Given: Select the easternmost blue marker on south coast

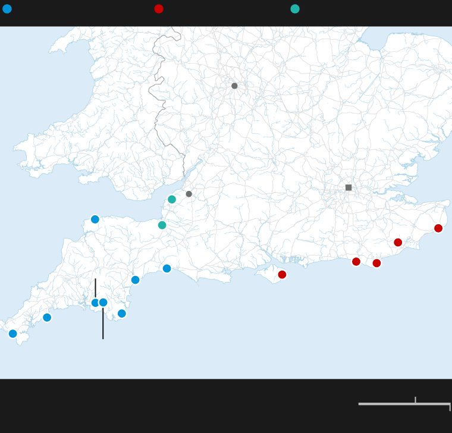Looking at the screenshot, I should click(167, 268).
